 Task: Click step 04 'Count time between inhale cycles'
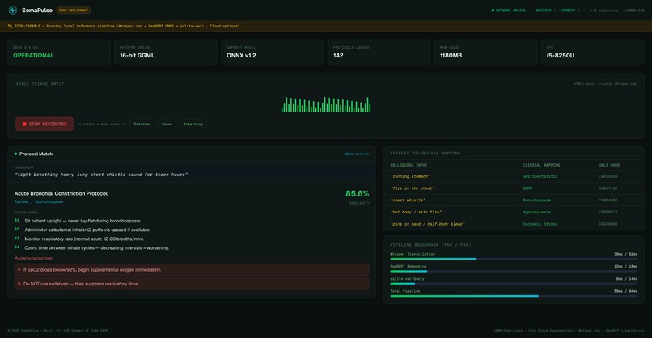point(96,247)
